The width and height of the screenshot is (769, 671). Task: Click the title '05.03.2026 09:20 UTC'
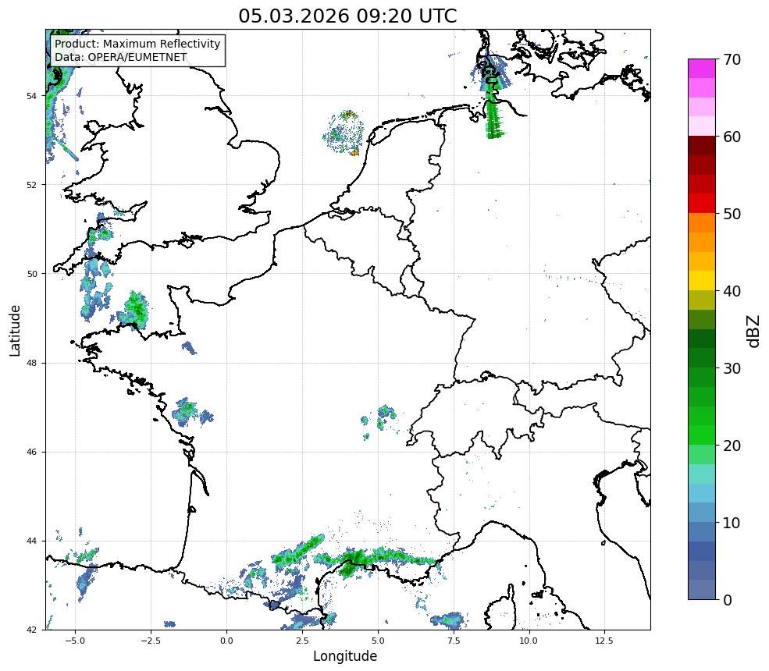[x=347, y=16]
